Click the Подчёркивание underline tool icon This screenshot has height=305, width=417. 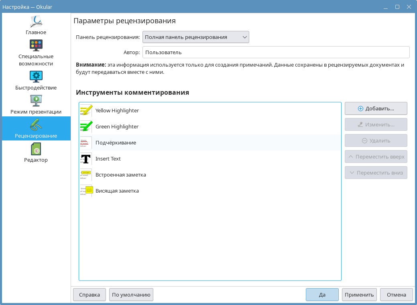[86, 142]
